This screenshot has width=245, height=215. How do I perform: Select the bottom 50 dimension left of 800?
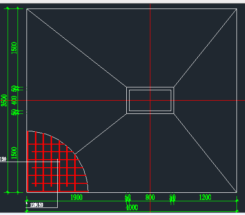click(128, 198)
